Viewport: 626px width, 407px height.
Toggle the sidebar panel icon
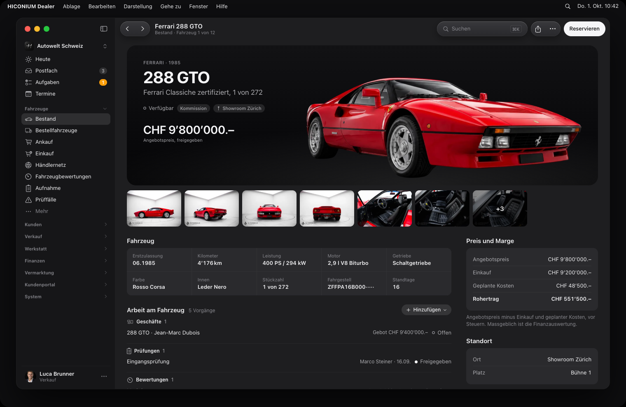pyautogui.click(x=104, y=29)
